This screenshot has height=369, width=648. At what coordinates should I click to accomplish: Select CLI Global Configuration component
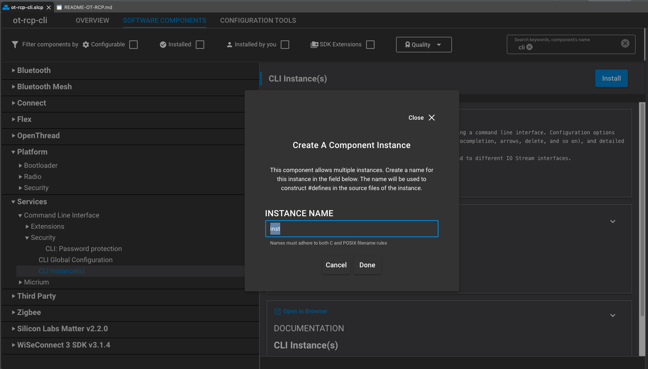(x=76, y=260)
